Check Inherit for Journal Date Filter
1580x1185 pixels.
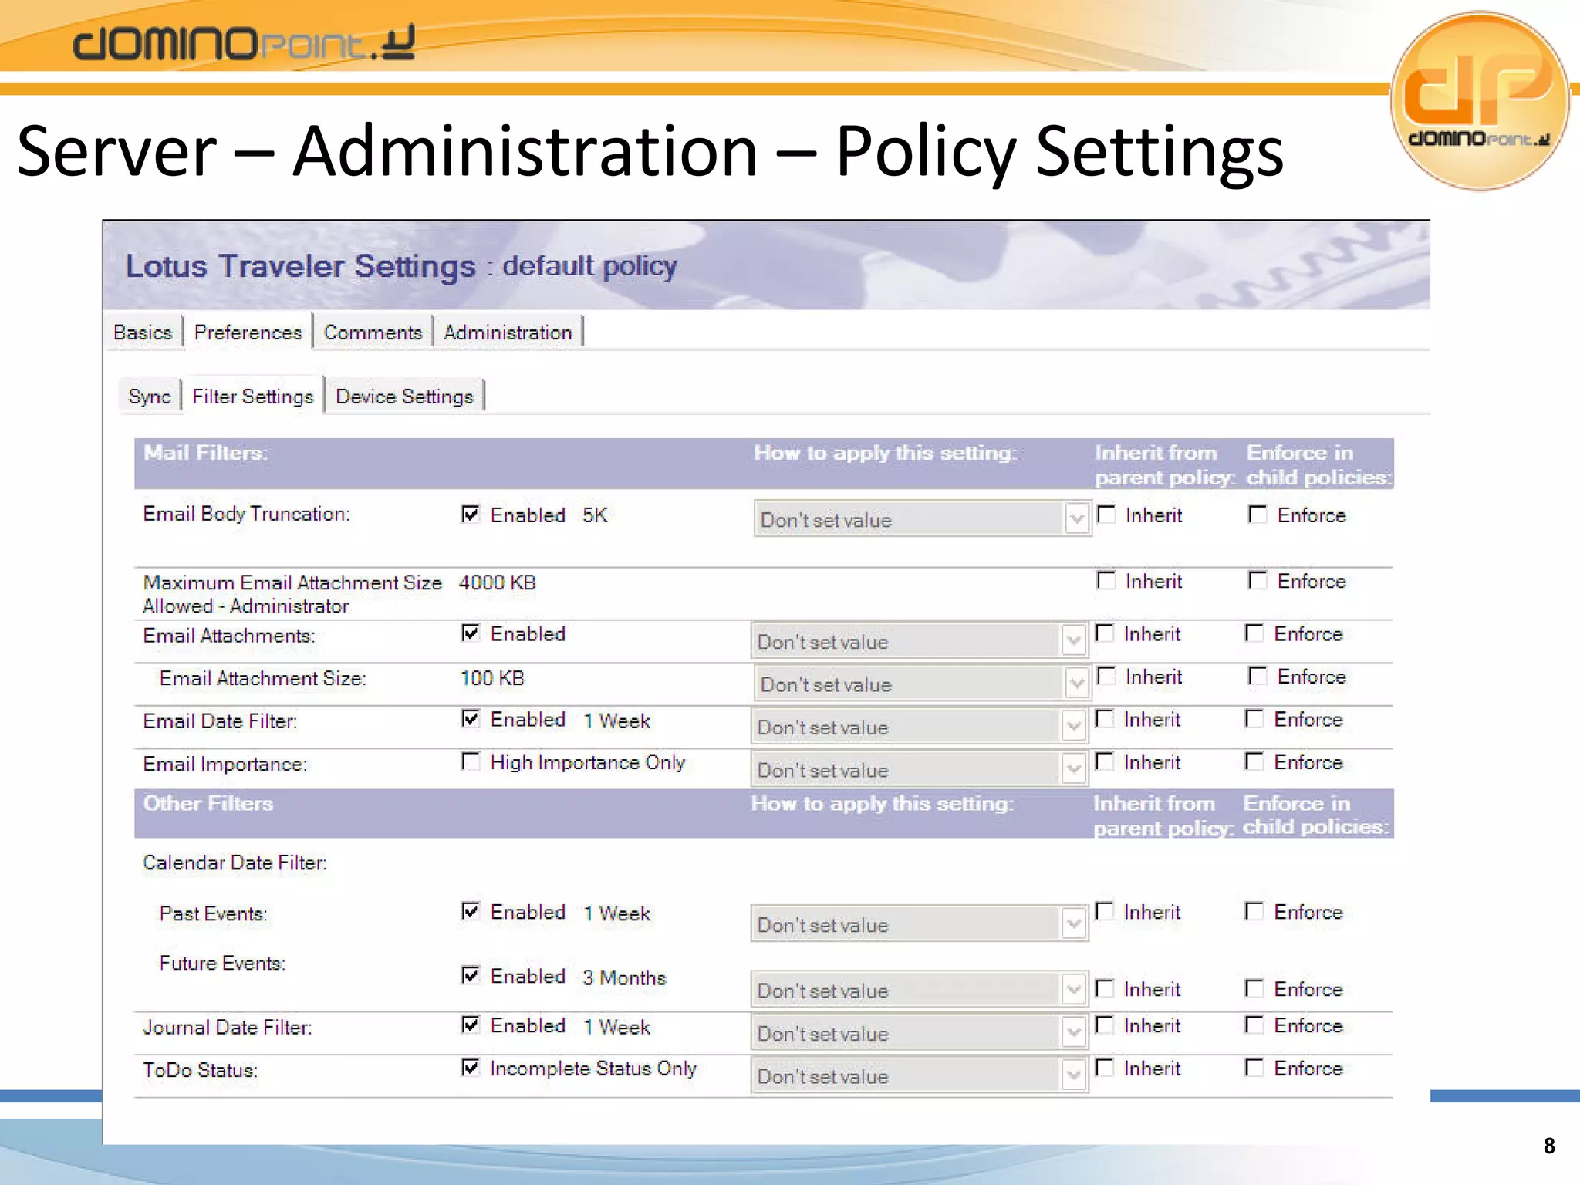1105,1025
